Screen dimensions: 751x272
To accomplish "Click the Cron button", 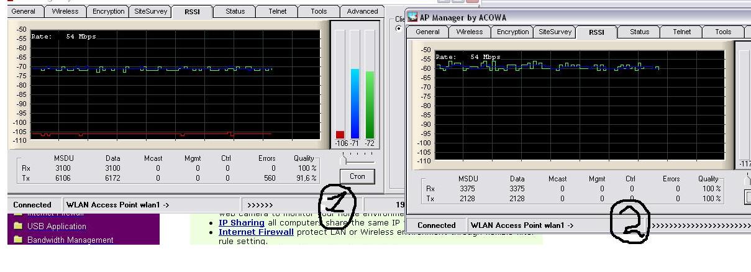I will coord(357,176).
